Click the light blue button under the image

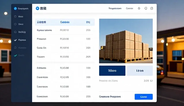tap(140, 71)
